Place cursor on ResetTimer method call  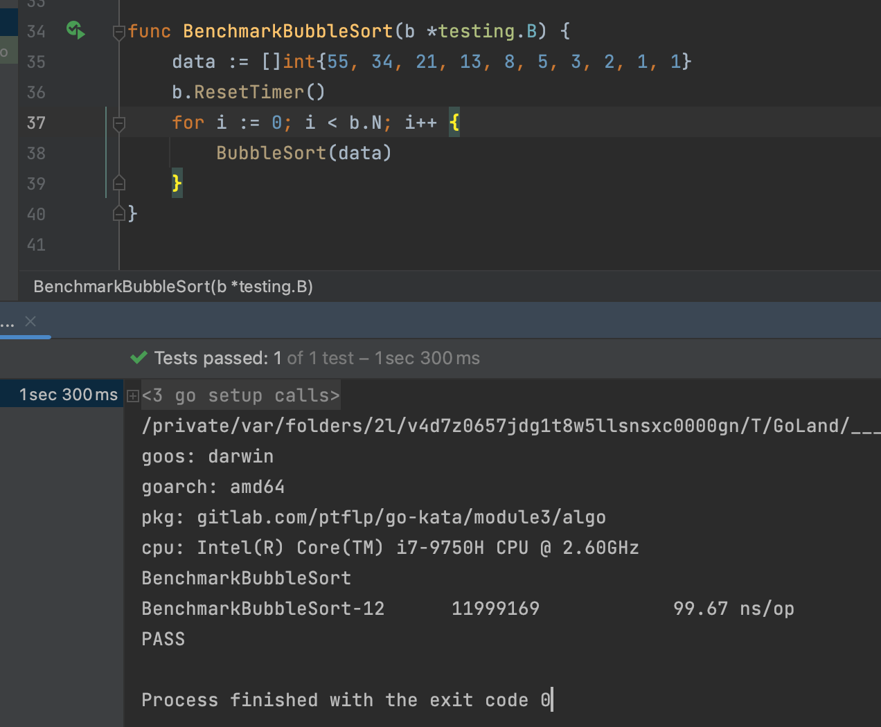pyautogui.click(x=249, y=92)
